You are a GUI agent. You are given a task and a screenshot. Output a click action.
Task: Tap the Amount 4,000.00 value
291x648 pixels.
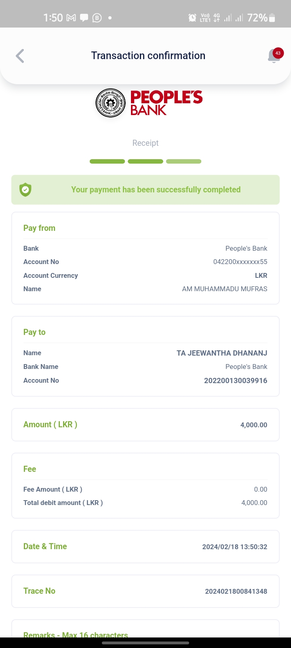coord(253,425)
